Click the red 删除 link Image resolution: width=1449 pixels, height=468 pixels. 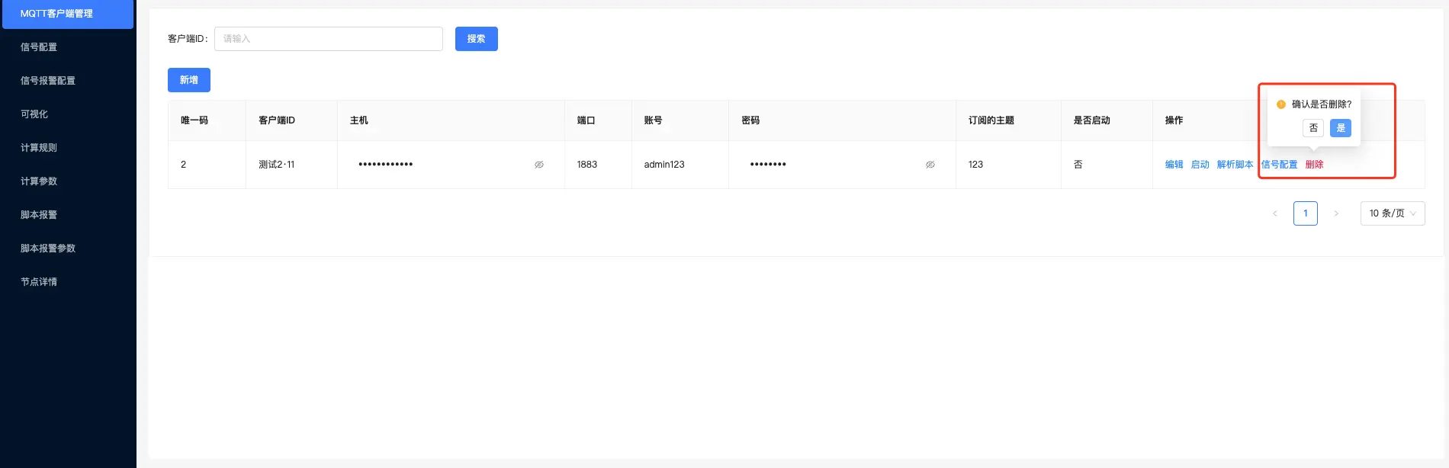[1315, 165]
